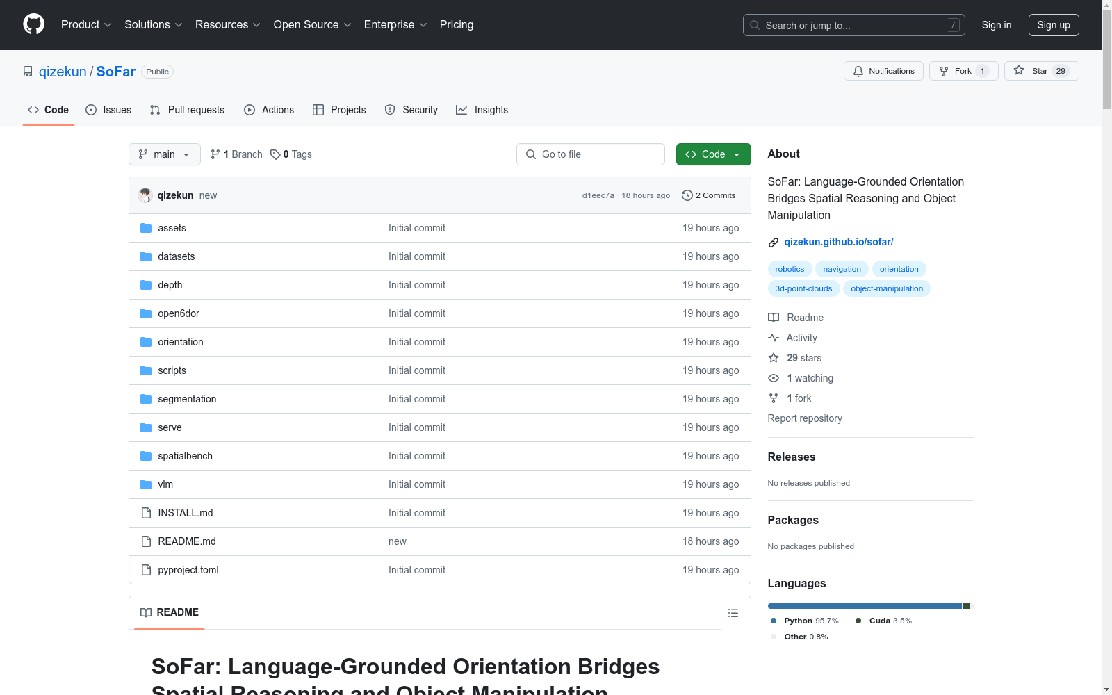
Task: Click the pyproject.toml file icon
Action: coord(146,570)
